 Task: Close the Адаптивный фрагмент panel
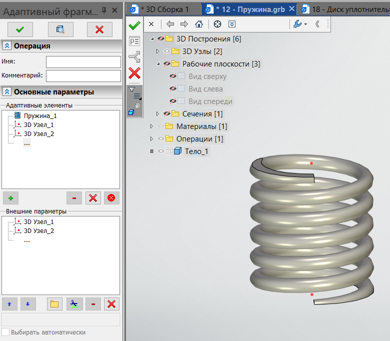(114, 10)
